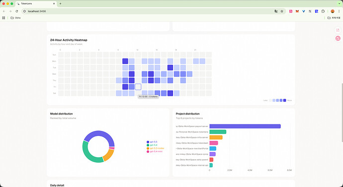
Task: Click the internal-api project label
Action: pyautogui.click(x=192, y=165)
